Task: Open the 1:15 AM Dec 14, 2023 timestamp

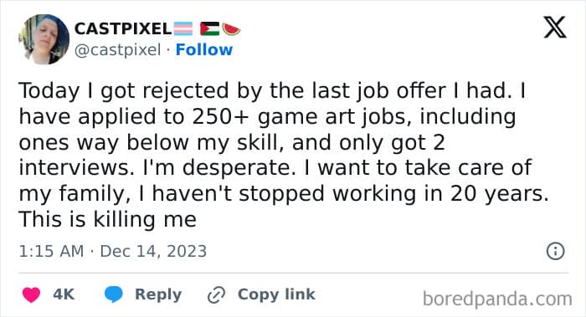Action: click(x=112, y=251)
